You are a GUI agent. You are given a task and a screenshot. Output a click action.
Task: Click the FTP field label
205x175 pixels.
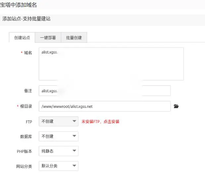[29, 122]
